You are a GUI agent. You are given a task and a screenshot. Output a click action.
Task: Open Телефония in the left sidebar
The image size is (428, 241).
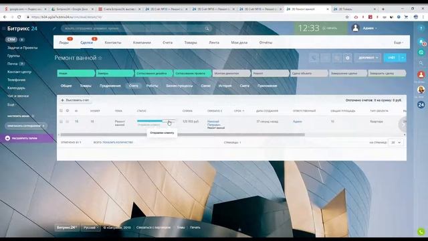click(16, 80)
